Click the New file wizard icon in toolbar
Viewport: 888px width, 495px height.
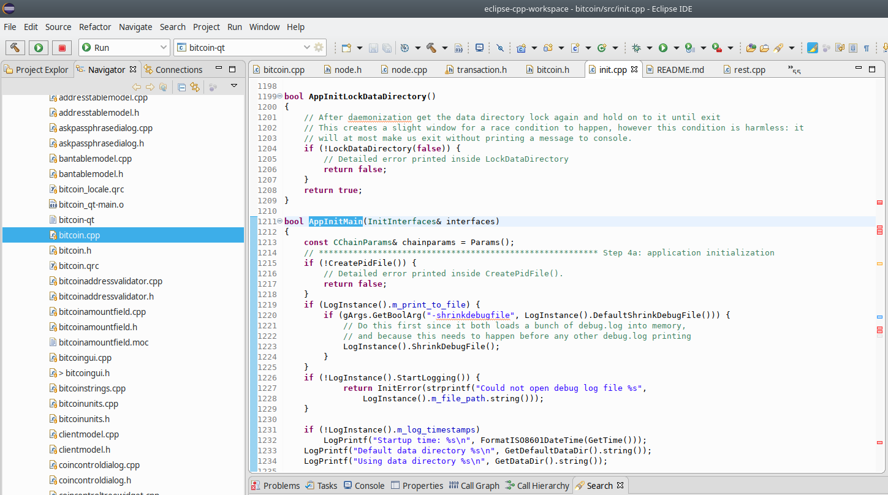click(346, 48)
